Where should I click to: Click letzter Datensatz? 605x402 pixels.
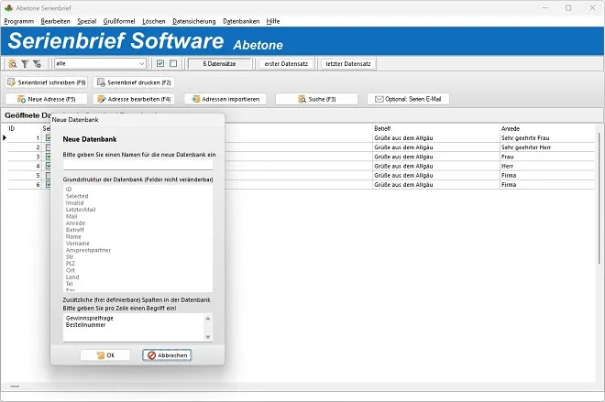[x=348, y=63]
